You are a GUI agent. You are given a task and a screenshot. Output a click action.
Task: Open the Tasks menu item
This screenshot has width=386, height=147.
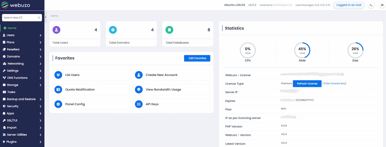tap(11, 92)
